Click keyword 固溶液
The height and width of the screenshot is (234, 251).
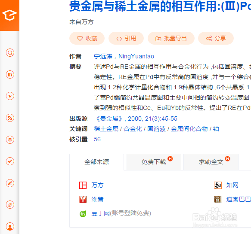tap(156, 129)
